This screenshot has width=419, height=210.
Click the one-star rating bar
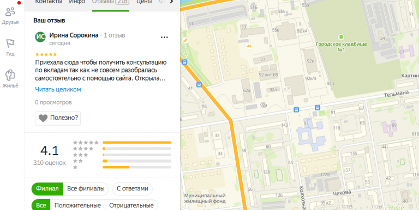point(137,168)
